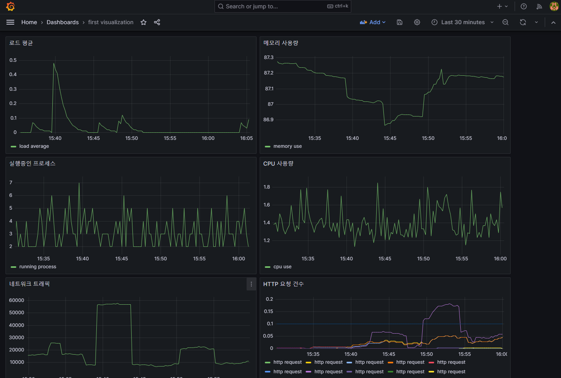Refresh the dashboard
561x378 pixels.
523,22
